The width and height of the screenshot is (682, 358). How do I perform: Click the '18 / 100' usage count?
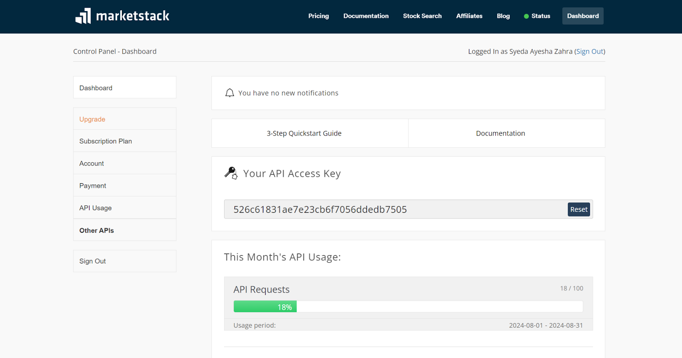572,289
